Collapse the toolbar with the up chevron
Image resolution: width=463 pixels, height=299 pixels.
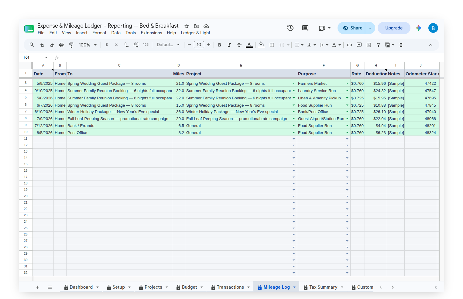[431, 45]
